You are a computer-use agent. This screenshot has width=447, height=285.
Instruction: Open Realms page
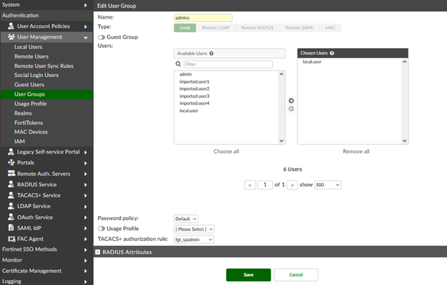click(23, 113)
